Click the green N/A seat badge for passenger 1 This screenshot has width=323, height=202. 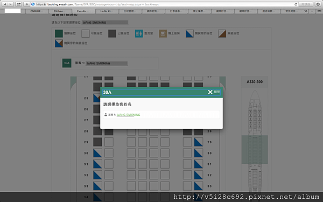pos(67,63)
